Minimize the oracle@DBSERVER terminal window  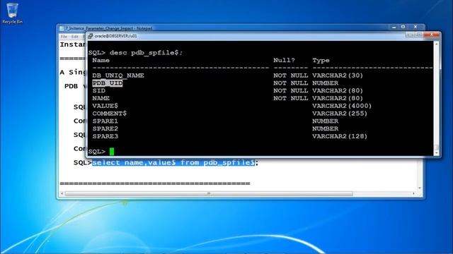pyautogui.click(x=411, y=35)
